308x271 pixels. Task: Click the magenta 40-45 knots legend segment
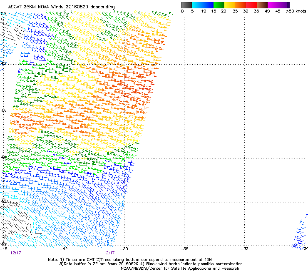[x=273, y=5]
